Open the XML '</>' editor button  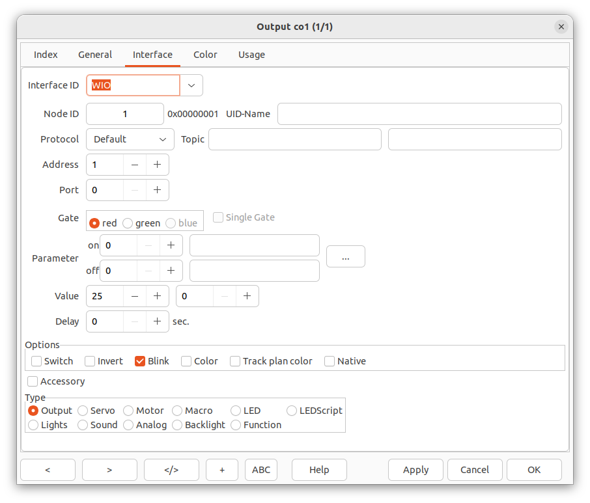click(171, 470)
